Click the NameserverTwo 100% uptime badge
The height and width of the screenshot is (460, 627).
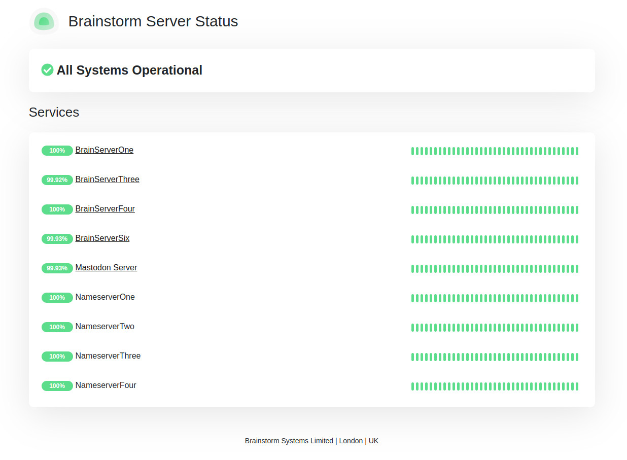(57, 327)
